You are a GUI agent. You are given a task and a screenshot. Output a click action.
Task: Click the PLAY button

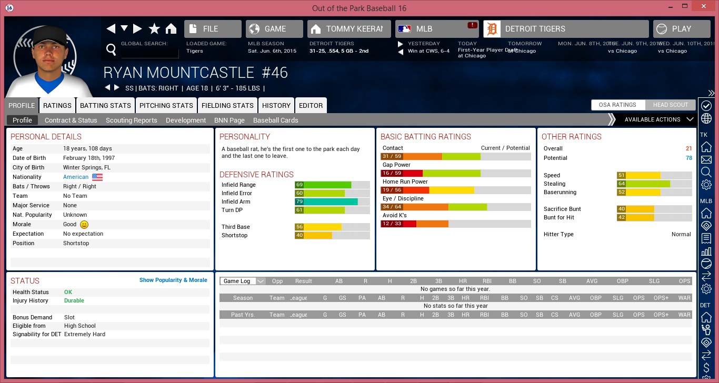point(682,29)
